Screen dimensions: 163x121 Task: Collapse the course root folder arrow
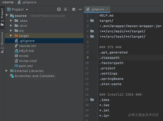(x=7, y=16)
